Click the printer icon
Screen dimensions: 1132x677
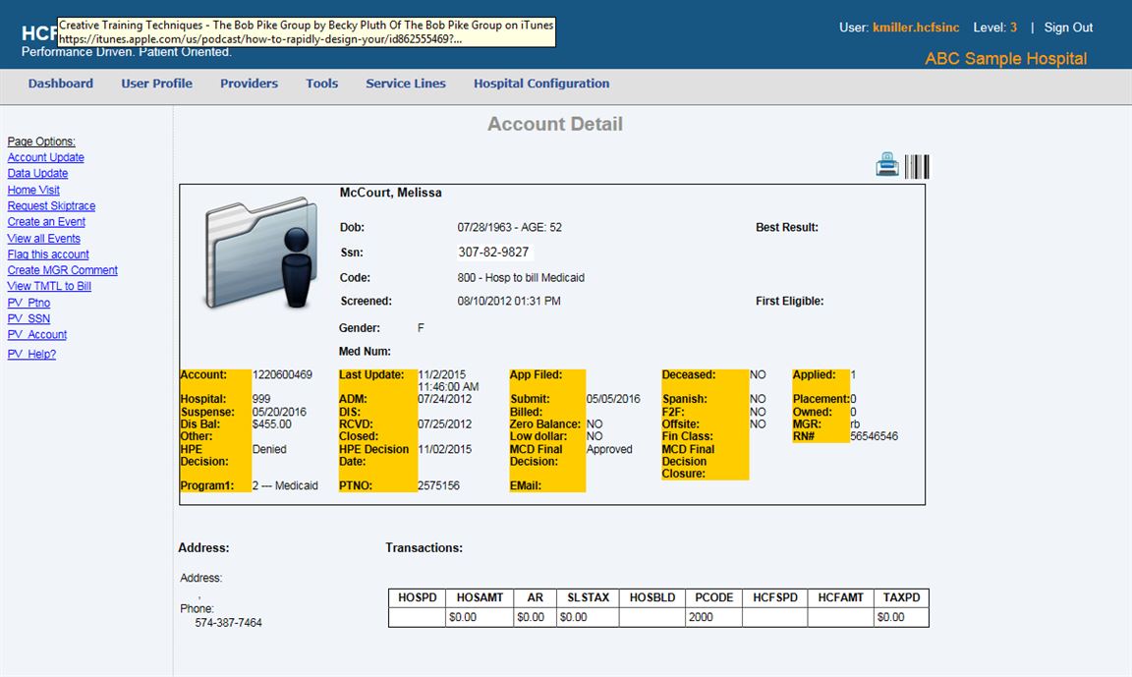887,166
